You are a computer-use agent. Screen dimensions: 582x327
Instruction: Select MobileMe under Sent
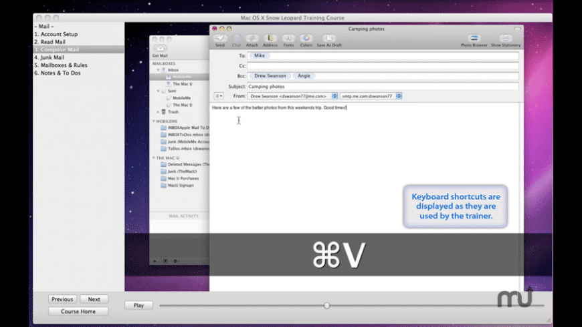click(x=181, y=98)
